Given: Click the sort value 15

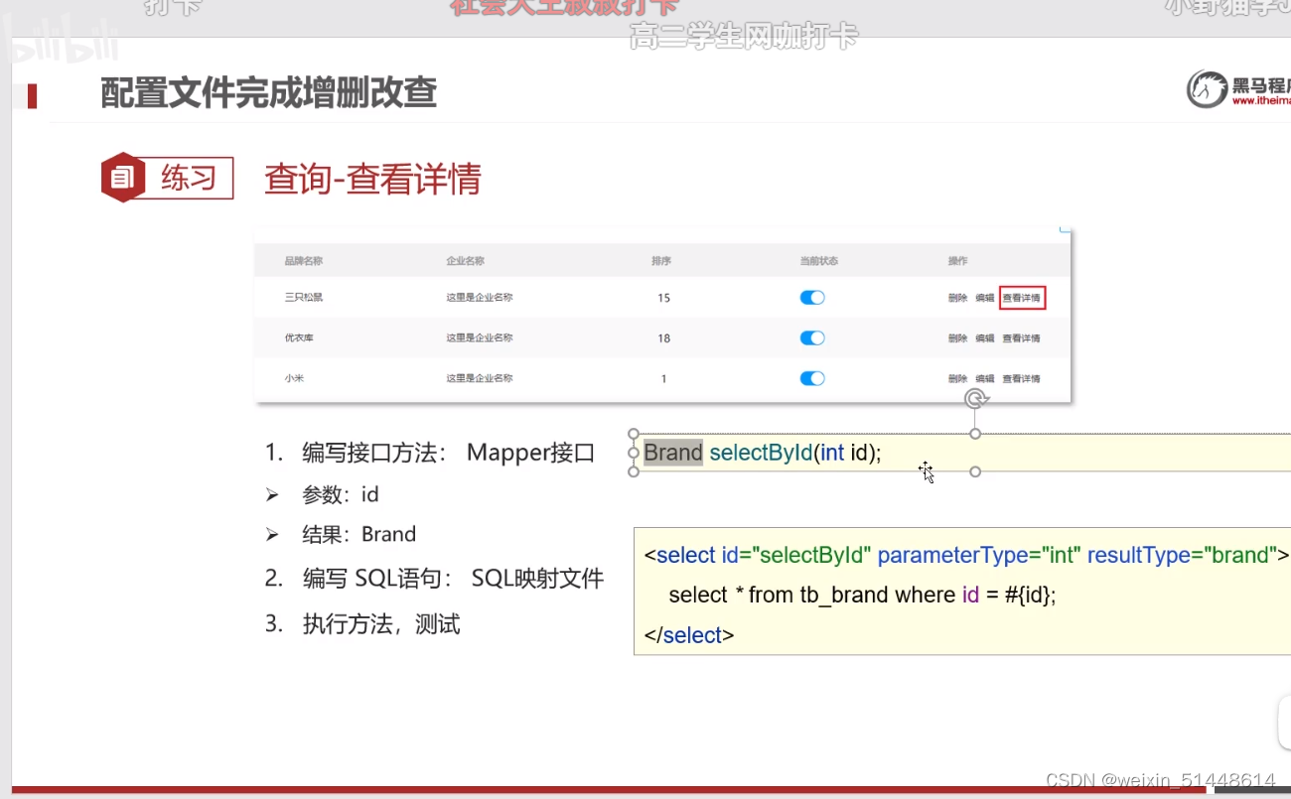Looking at the screenshot, I should pyautogui.click(x=663, y=298).
